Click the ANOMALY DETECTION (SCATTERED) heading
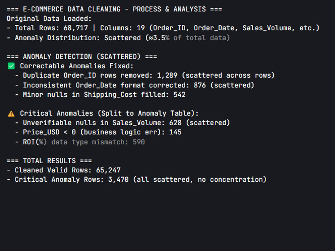The image size is (335, 251). (82, 57)
